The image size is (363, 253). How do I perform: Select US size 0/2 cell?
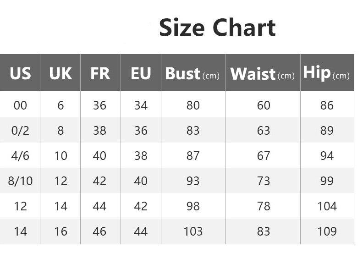pos(20,131)
